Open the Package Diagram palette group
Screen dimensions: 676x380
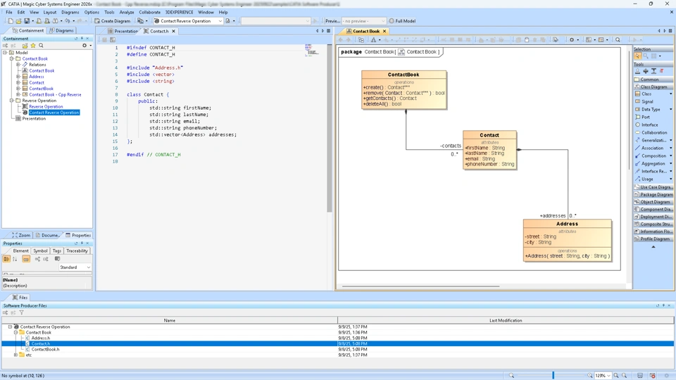[654, 195]
